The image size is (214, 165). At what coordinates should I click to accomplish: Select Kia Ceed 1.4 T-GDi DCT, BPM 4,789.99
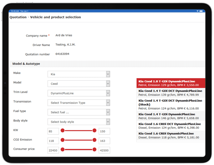[171, 93]
